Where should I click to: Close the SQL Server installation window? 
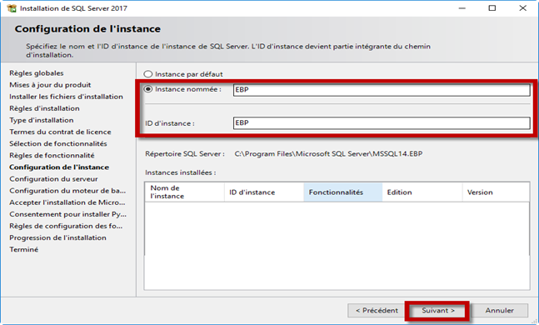point(522,7)
